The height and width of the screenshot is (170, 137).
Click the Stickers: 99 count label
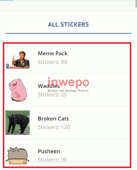[x=52, y=62]
